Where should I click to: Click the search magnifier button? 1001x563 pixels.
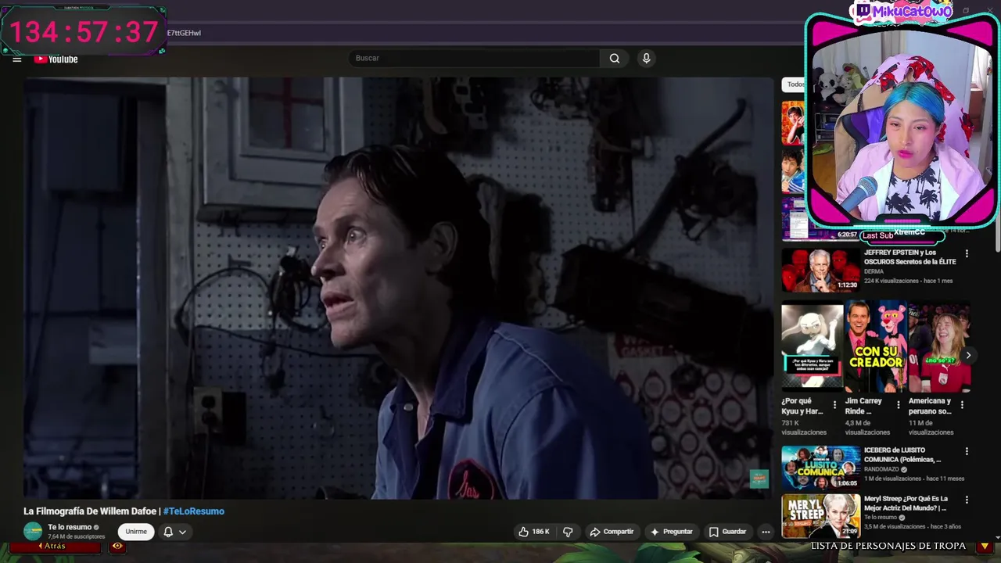(x=615, y=58)
